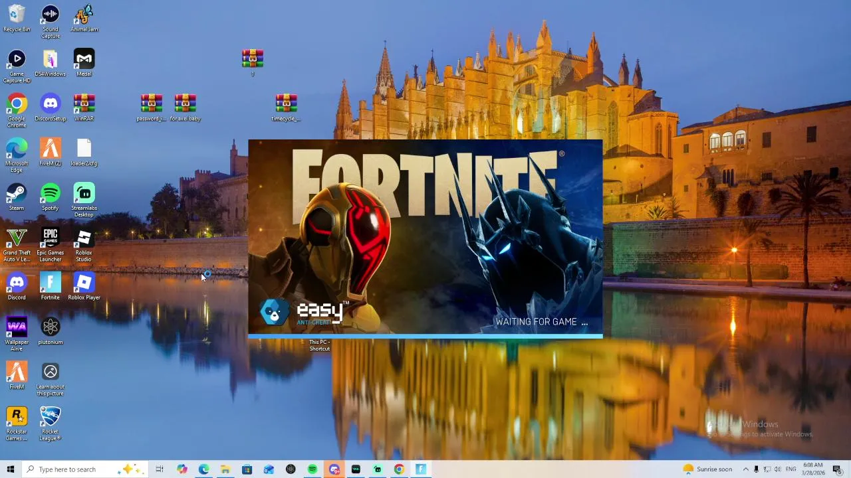Open the WinRAR desktop shortcut

pyautogui.click(x=84, y=108)
